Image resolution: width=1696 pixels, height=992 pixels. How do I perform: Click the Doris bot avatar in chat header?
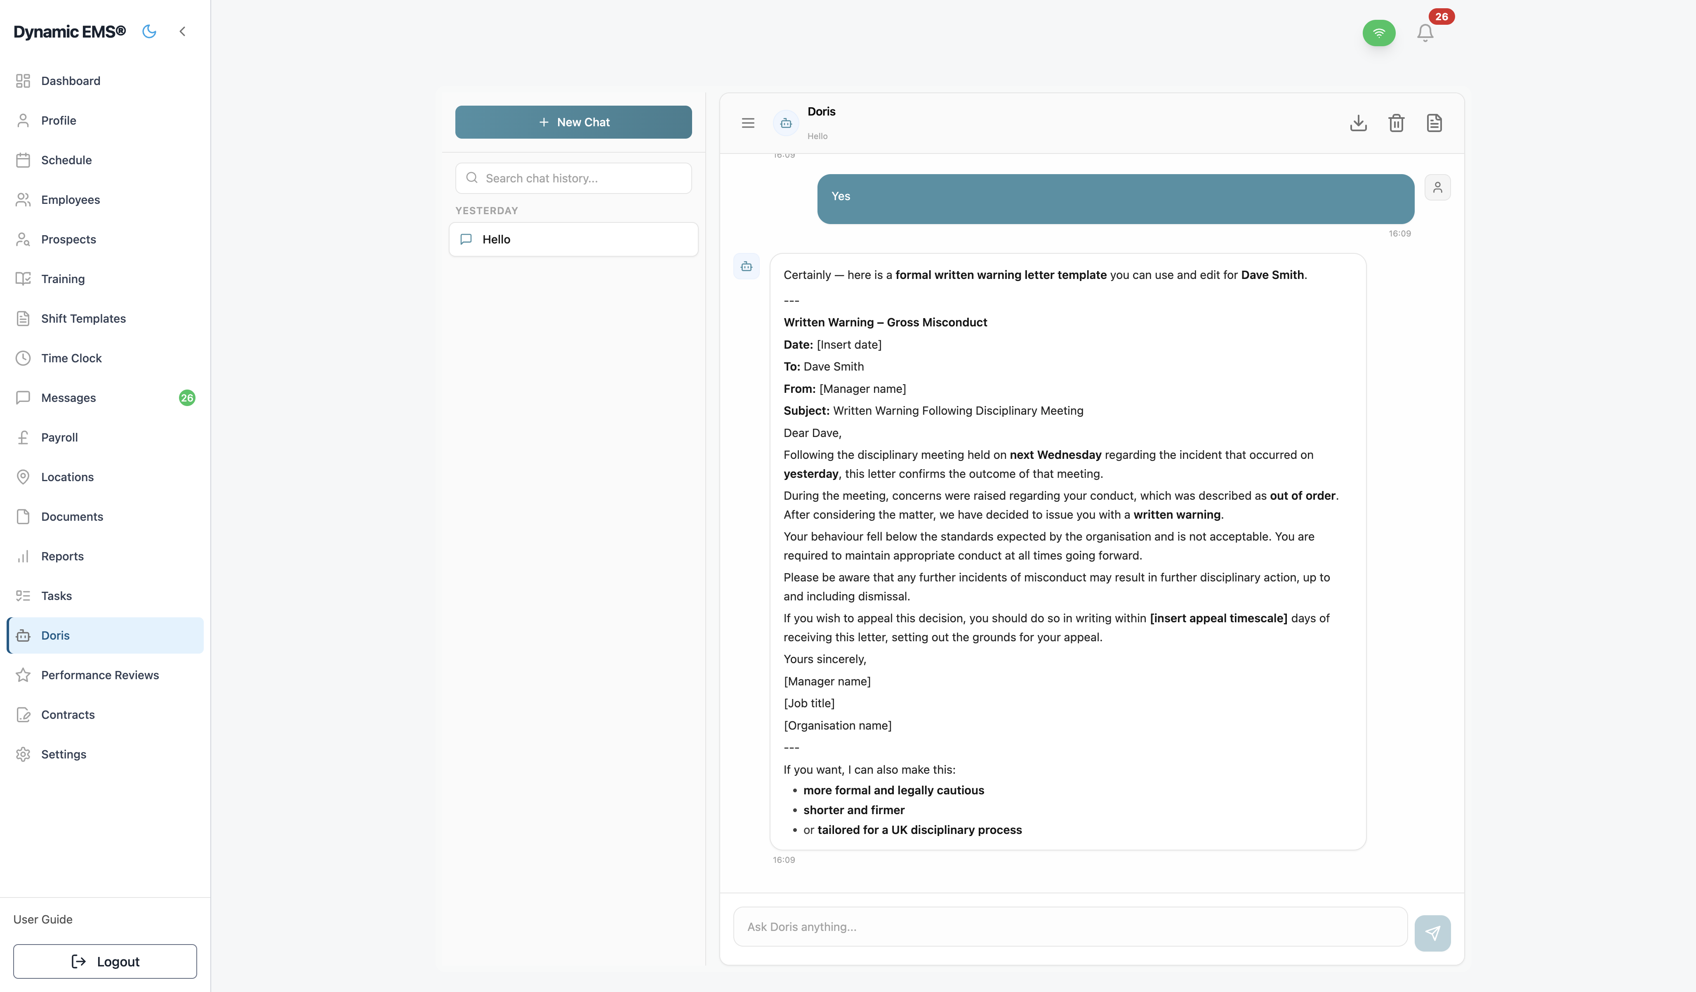pyautogui.click(x=785, y=123)
